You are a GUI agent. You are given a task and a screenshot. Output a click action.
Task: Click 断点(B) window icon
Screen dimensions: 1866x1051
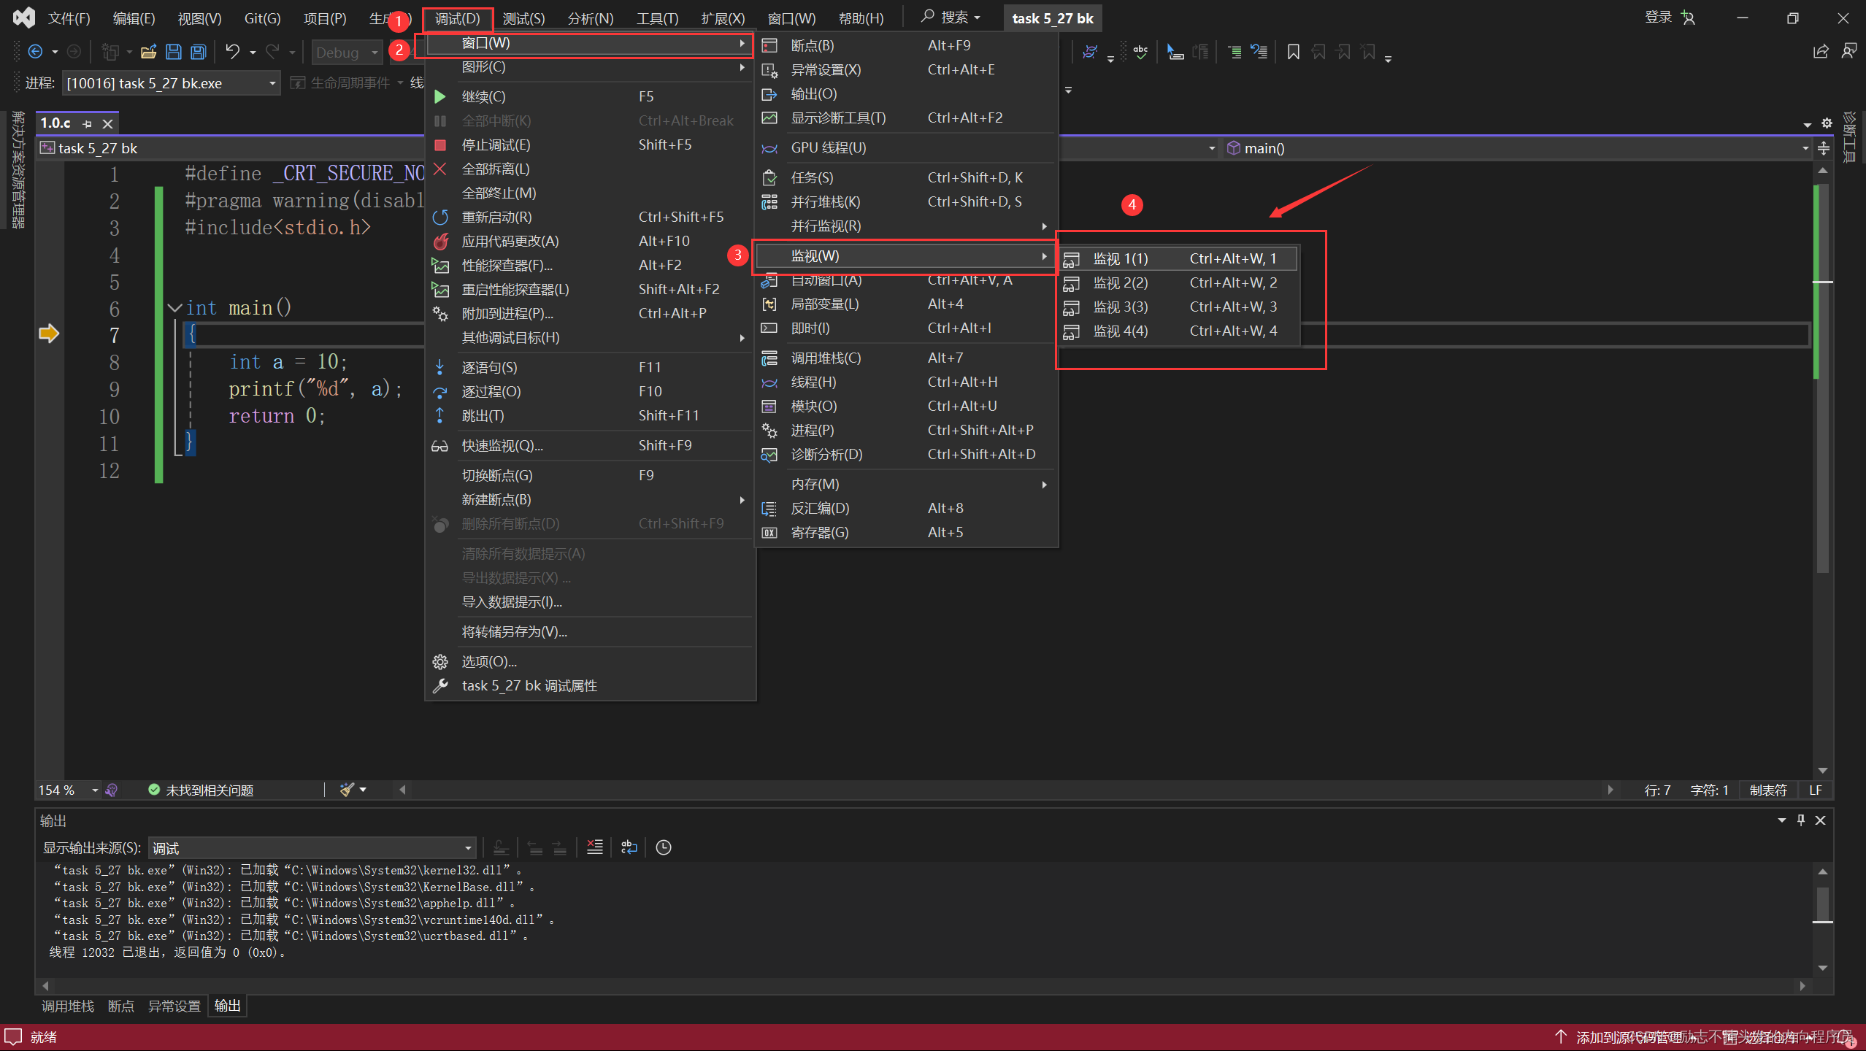pos(769,45)
